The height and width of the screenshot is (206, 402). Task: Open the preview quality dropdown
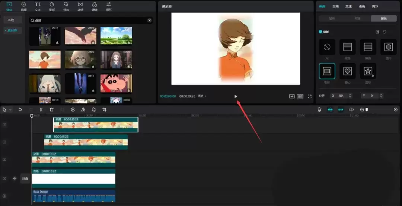click(x=202, y=96)
